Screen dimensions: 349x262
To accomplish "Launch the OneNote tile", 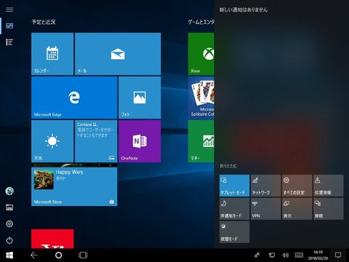I will (140, 141).
